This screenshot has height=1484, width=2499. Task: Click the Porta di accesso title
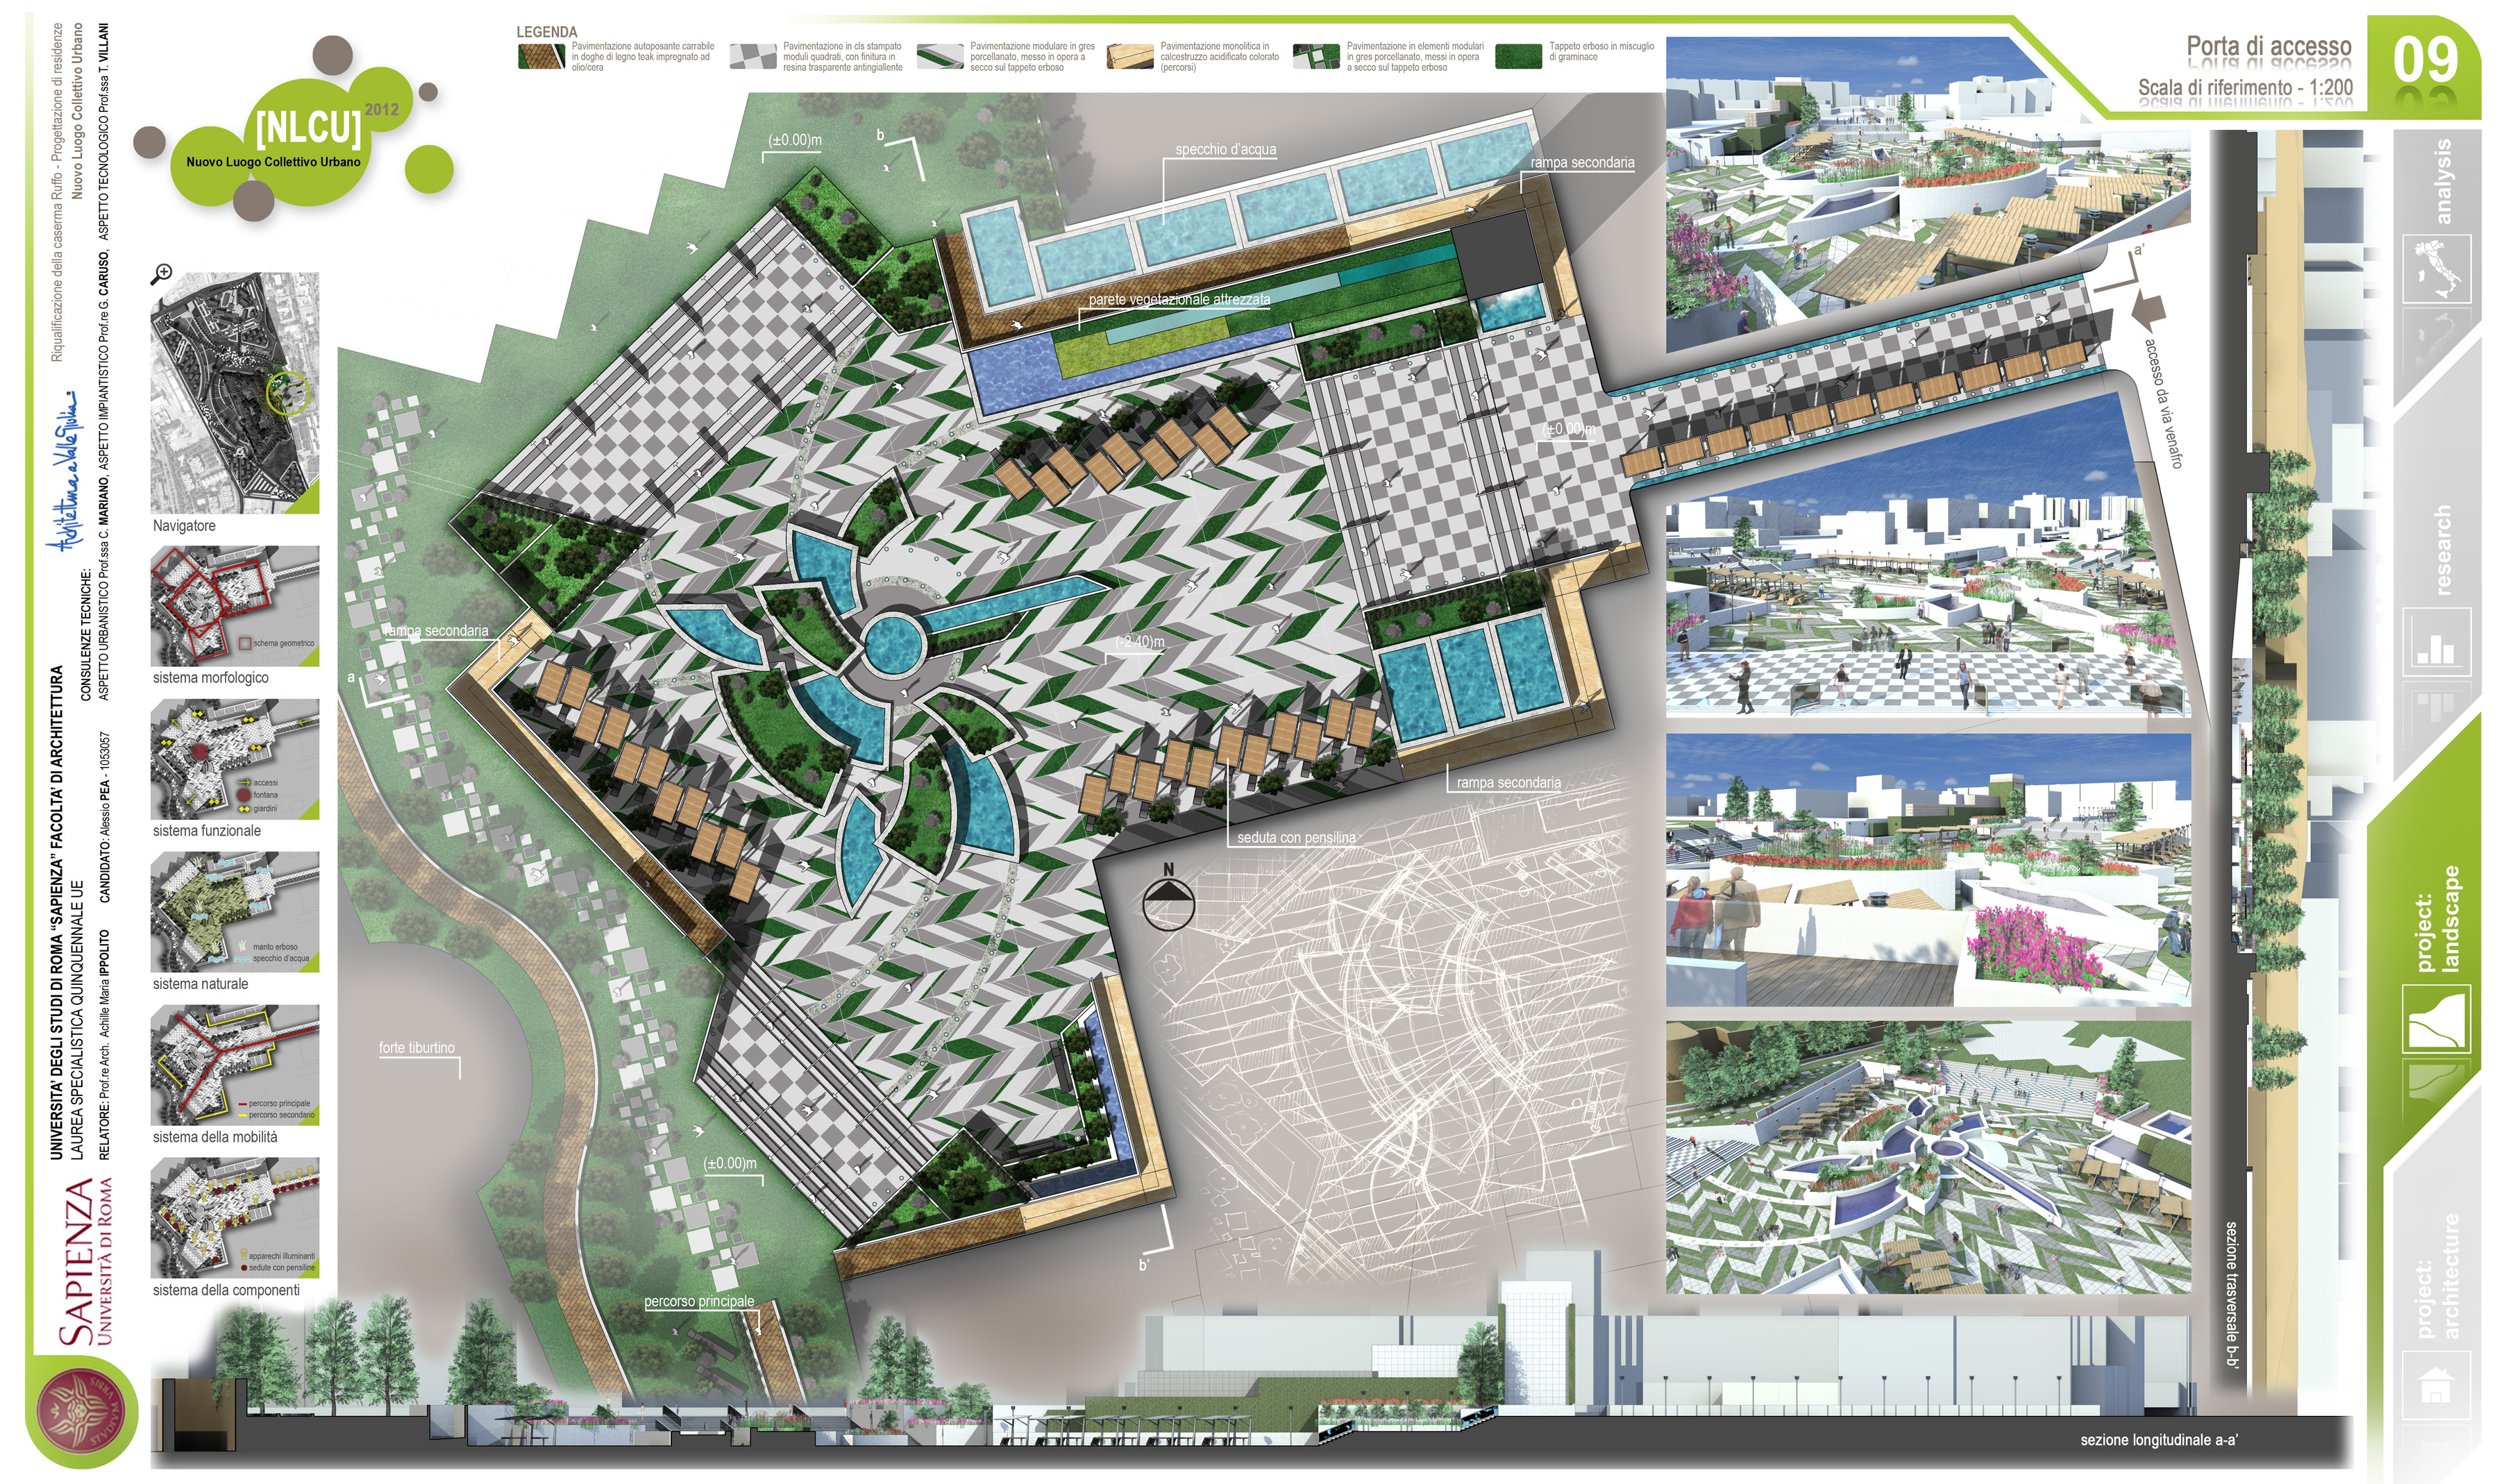(x=2268, y=47)
